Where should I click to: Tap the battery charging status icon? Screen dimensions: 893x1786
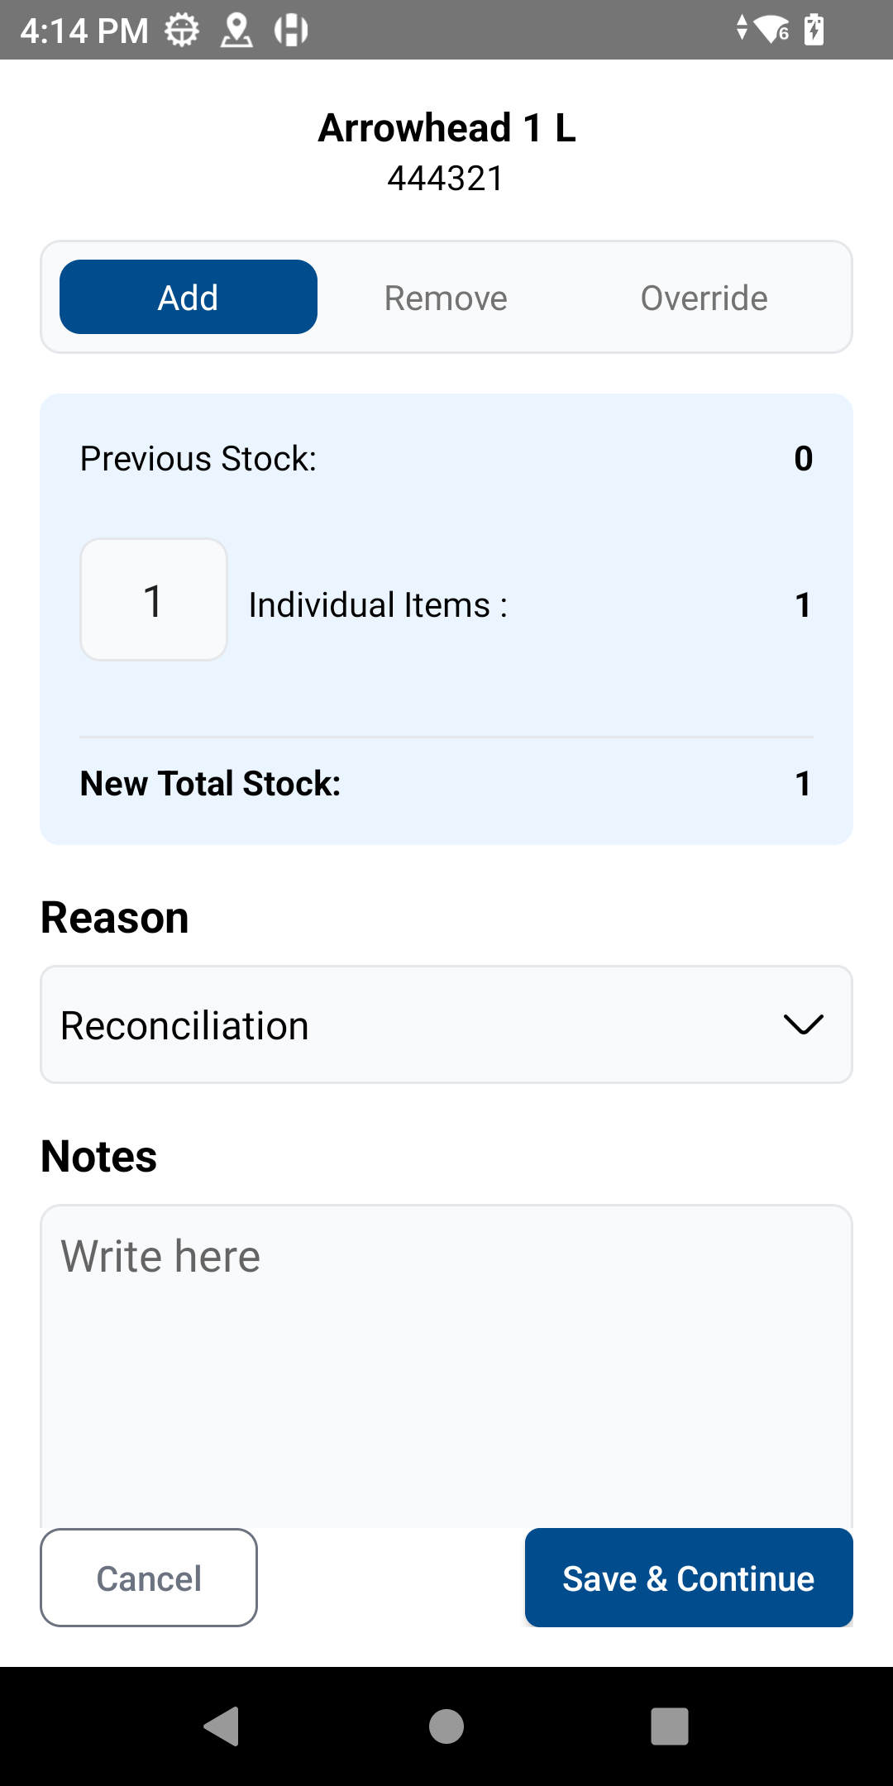pyautogui.click(x=814, y=30)
